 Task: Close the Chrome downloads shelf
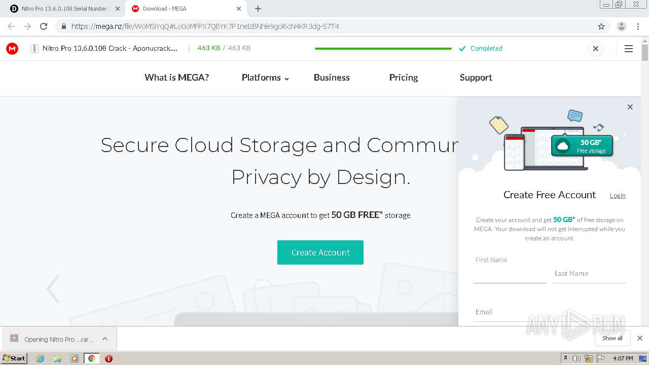[x=640, y=338]
